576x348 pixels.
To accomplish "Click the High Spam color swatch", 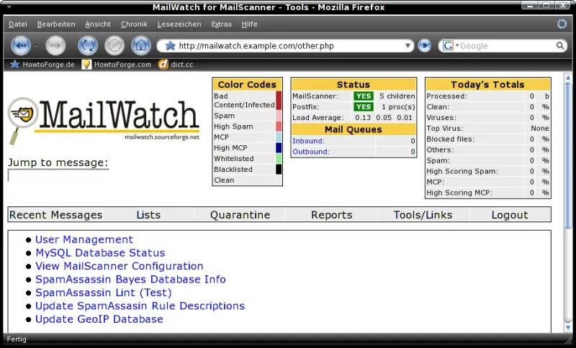I will (279, 127).
